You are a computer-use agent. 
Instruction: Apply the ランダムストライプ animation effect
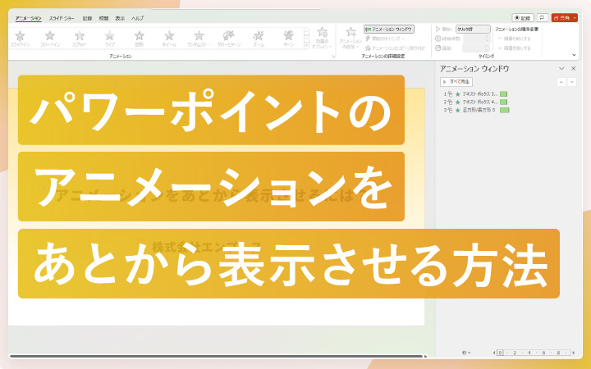[x=199, y=39]
